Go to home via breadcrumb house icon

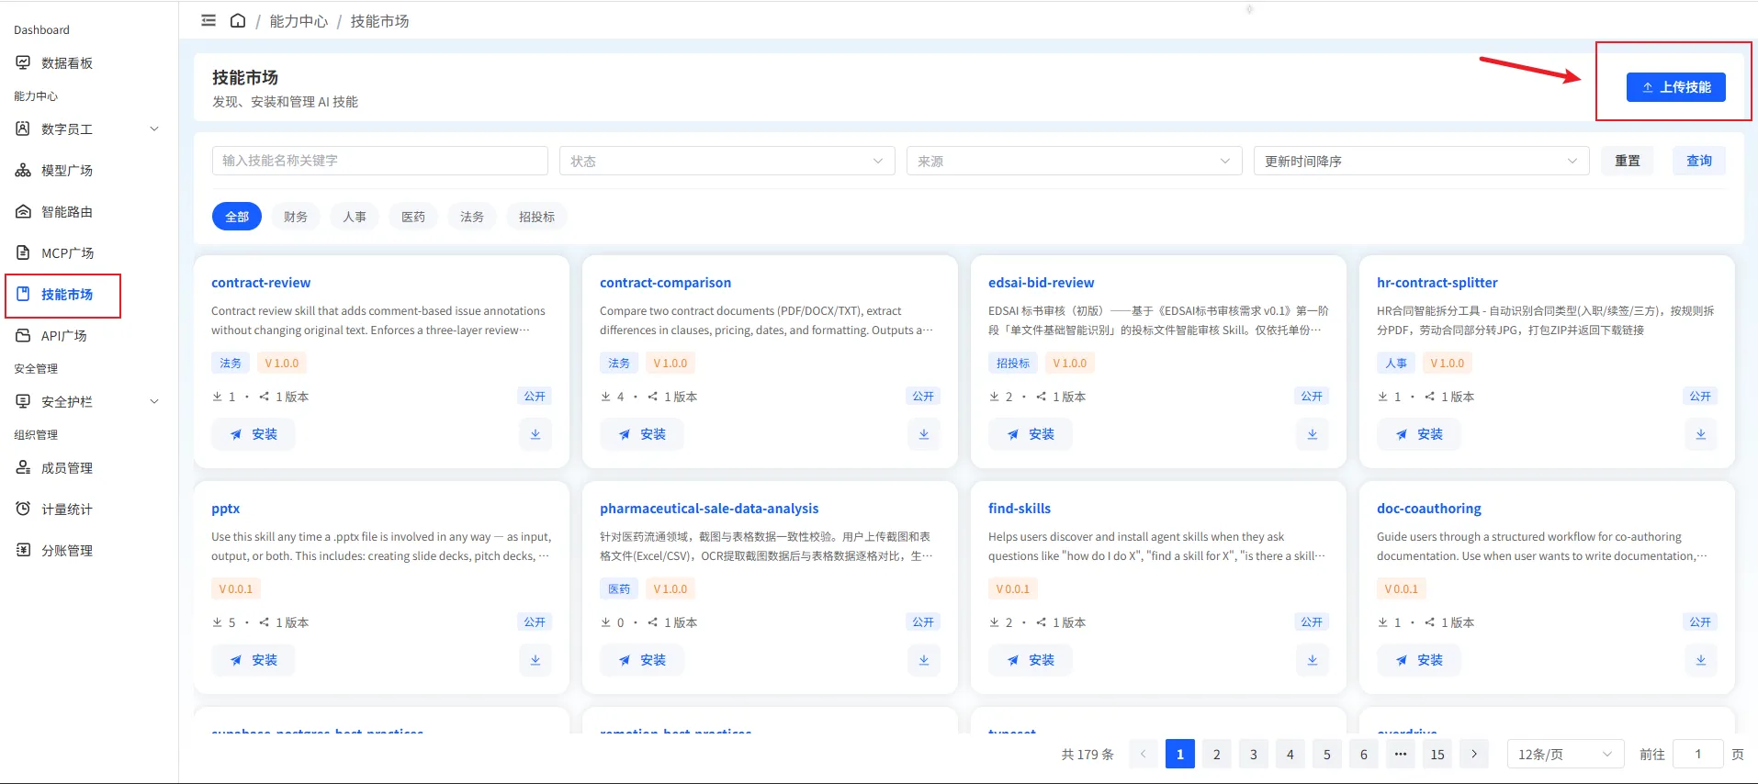238,20
